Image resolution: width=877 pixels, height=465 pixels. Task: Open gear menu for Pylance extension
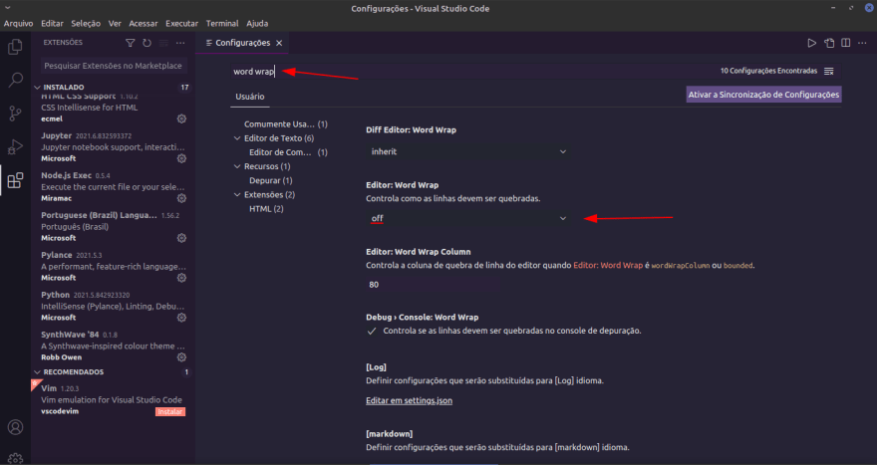181,277
